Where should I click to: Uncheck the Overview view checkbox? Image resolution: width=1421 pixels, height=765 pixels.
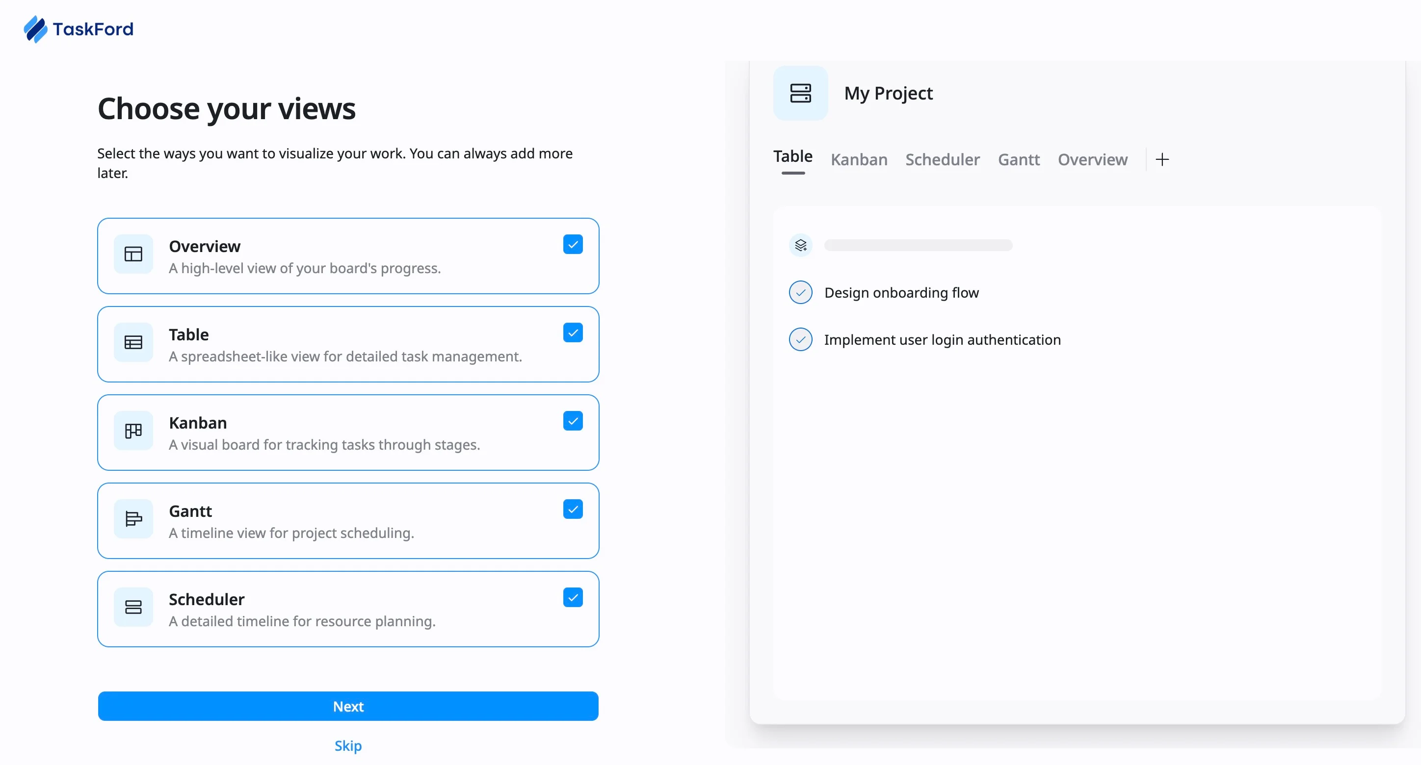point(573,245)
